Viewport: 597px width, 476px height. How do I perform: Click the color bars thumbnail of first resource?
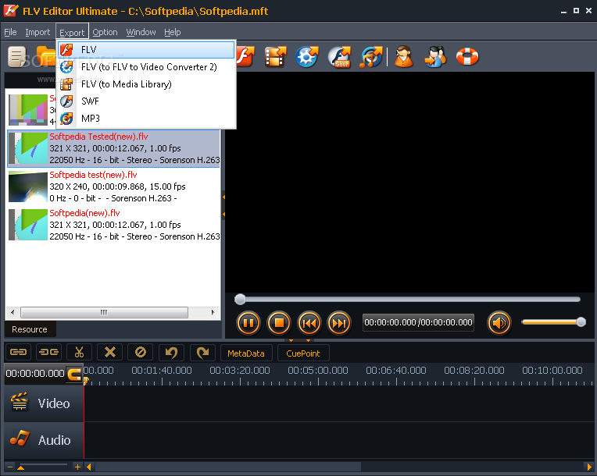coord(28,110)
